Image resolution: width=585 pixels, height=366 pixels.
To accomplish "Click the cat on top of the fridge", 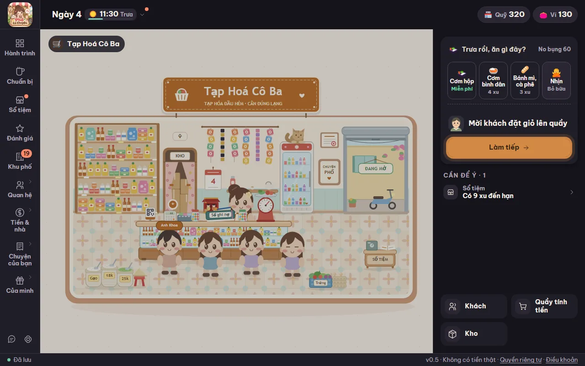I will coord(295,135).
